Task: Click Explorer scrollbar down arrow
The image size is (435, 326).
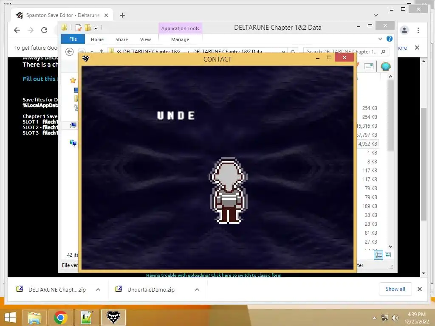Action: coord(390,246)
